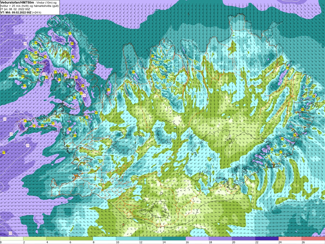Click the 'Vindur (10m) og' text in header

point(46,3)
